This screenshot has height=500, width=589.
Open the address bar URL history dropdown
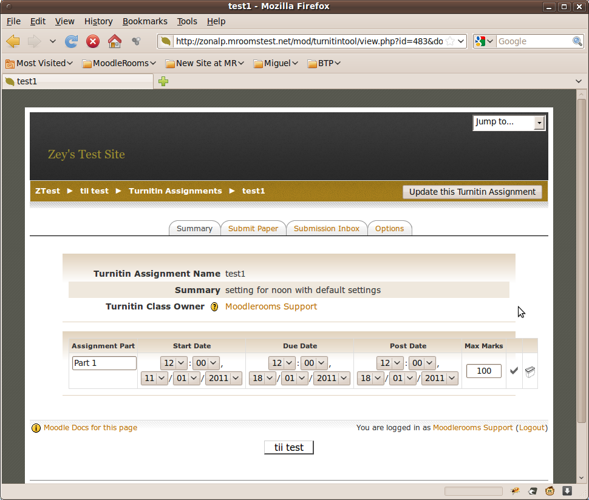click(x=461, y=41)
